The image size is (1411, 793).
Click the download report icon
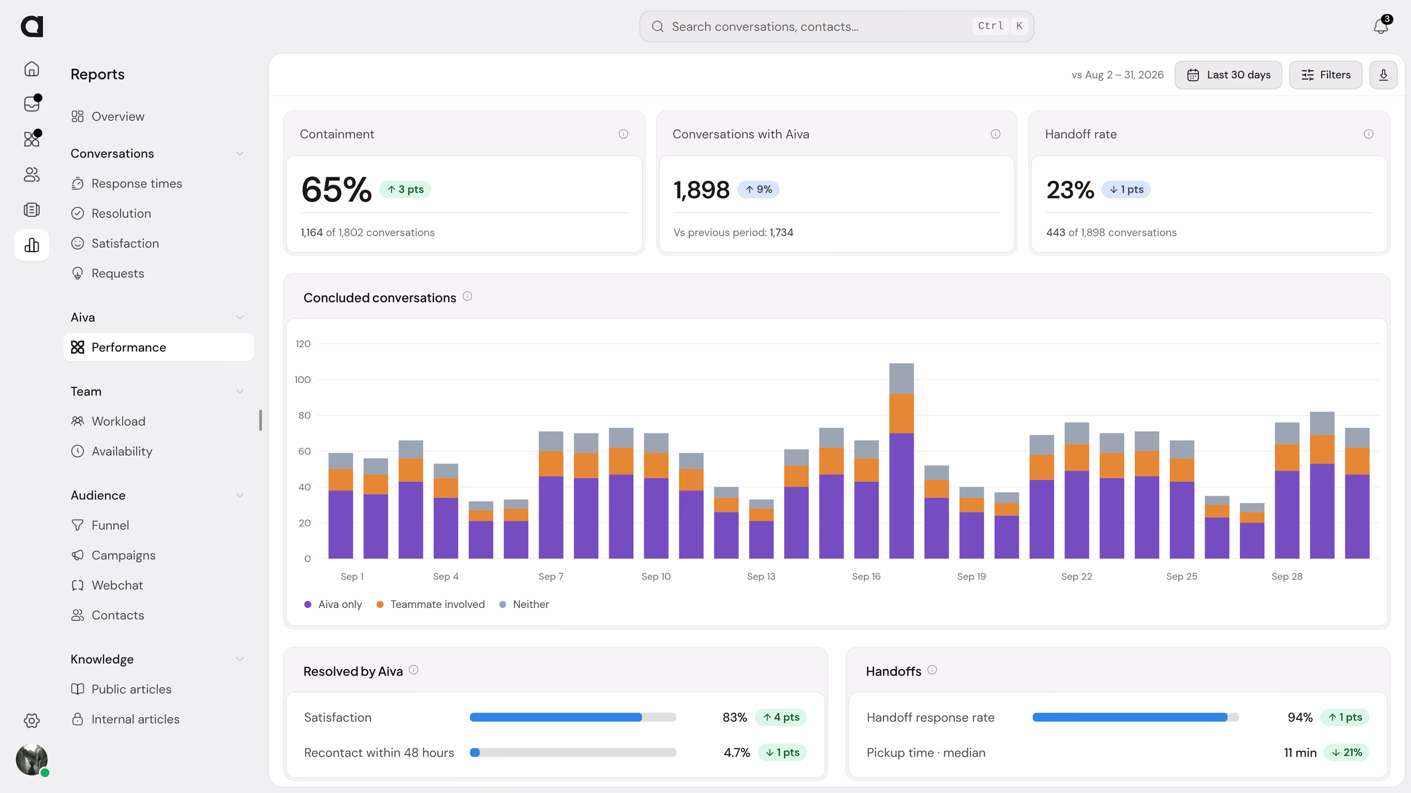click(x=1383, y=75)
